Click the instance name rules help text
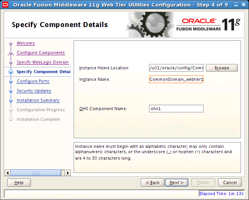The height and width of the screenshot is (200, 249). [153, 152]
